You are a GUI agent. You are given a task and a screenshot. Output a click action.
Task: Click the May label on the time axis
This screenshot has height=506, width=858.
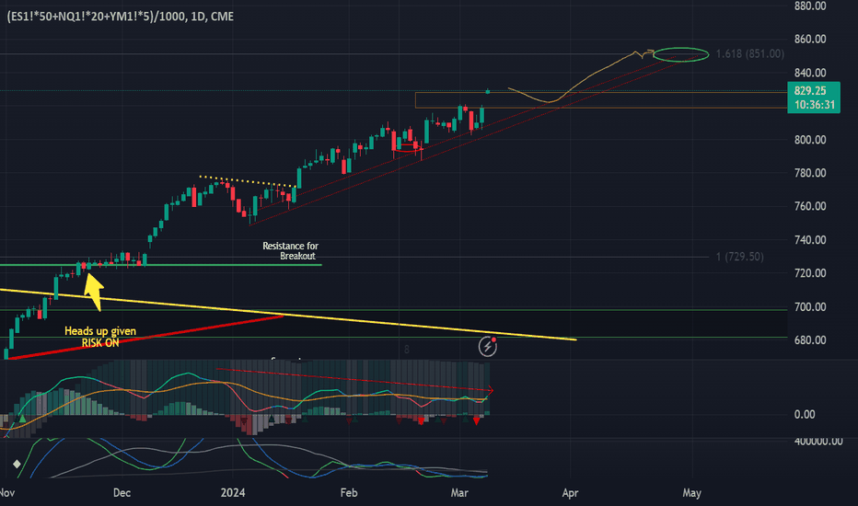tap(691, 493)
